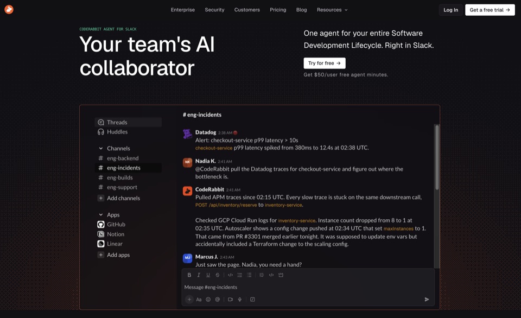Insert a code block
521x318 pixels.
coord(281,275)
